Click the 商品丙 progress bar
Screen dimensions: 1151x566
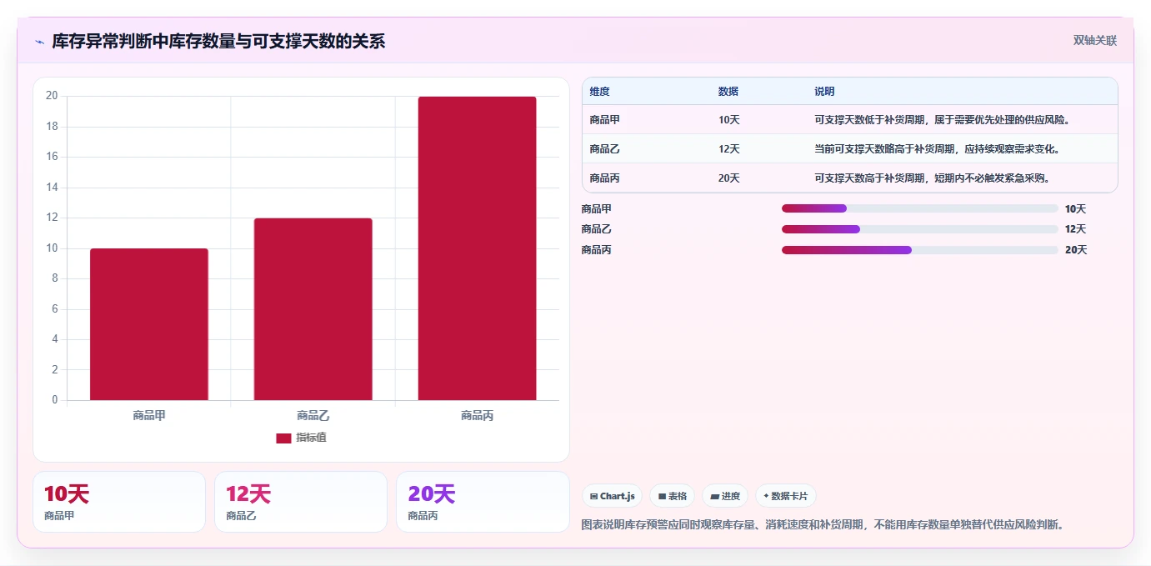click(x=919, y=250)
